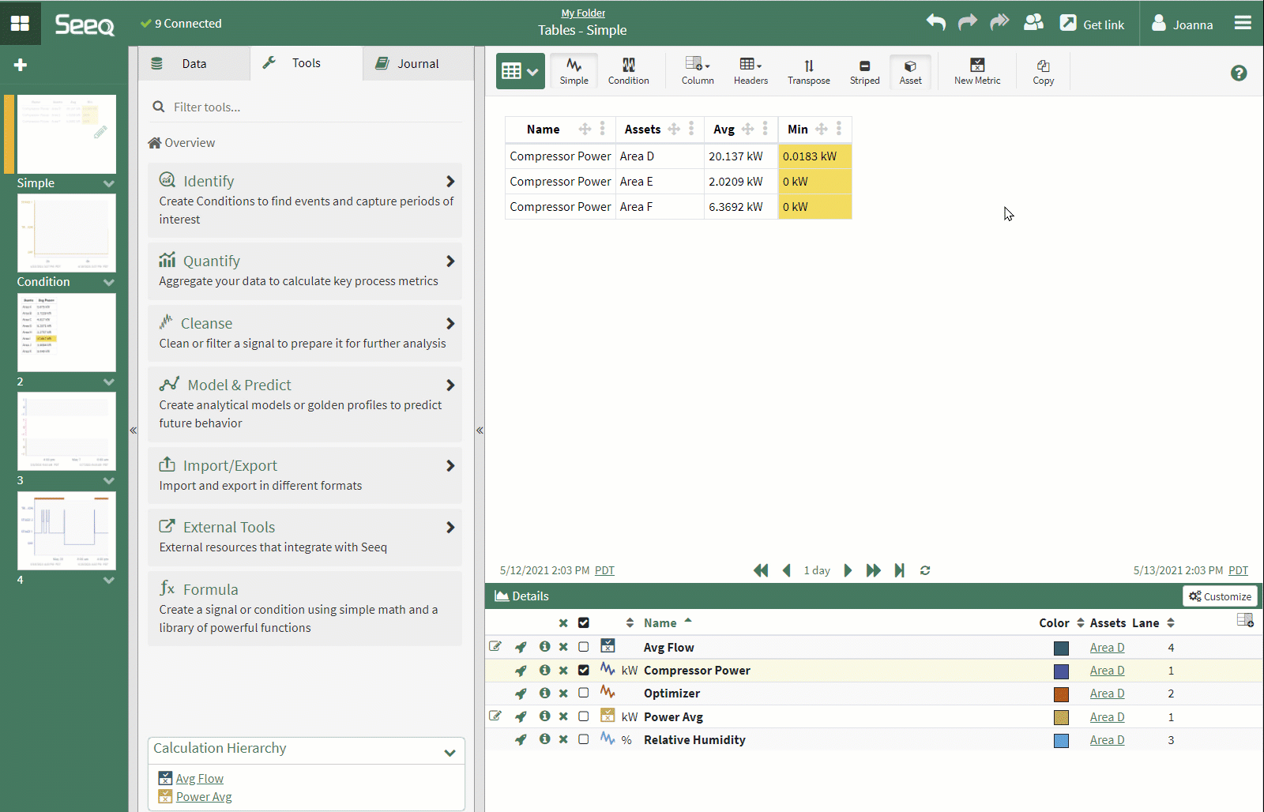This screenshot has height=812, width=1264.
Task: Click the Transpose table icon
Action: click(808, 71)
